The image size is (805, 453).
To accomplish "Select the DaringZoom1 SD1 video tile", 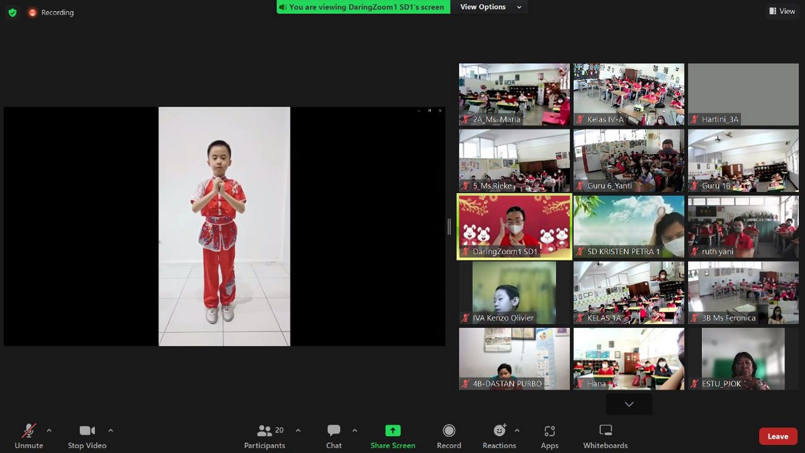I will tap(514, 226).
